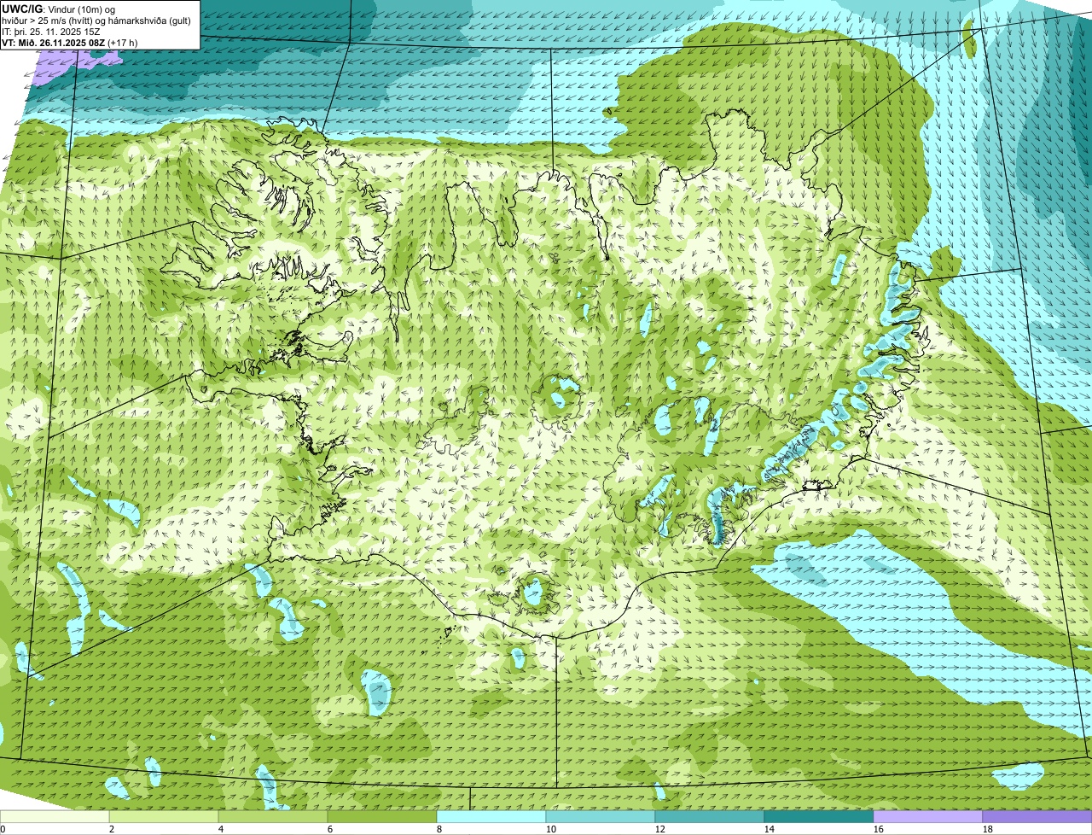Click the legend tick label "6"

pos(330,829)
